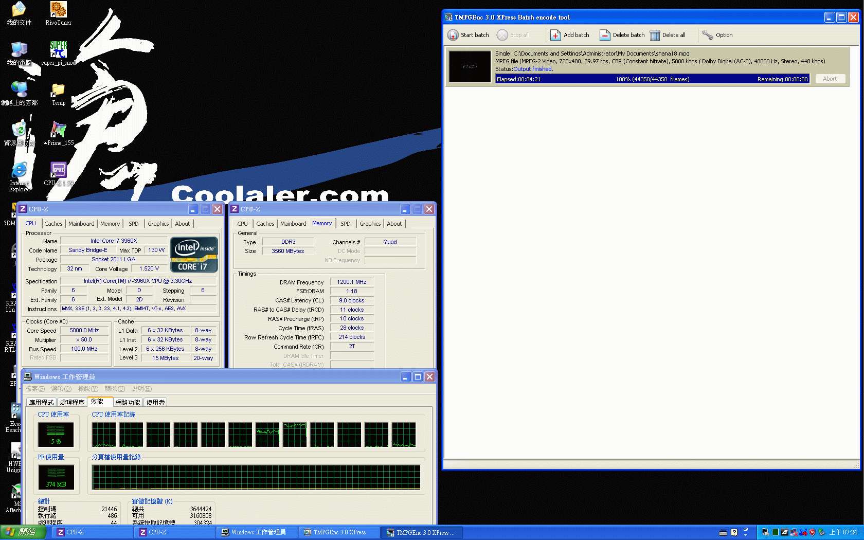Switch to CPU tab in right CPU-Z
The height and width of the screenshot is (540, 864).
coord(242,224)
